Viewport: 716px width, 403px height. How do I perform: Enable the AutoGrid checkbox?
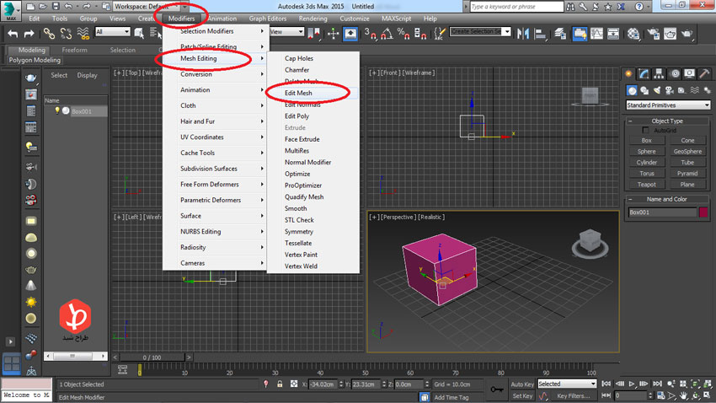click(645, 130)
